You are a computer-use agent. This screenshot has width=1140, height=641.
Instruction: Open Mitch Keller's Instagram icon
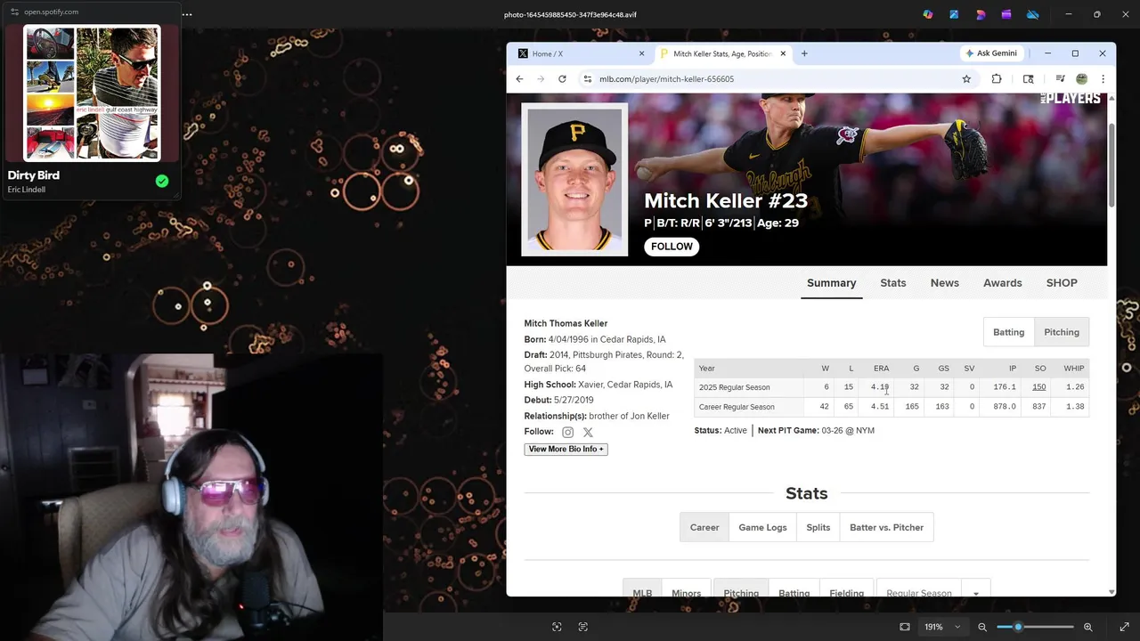(x=567, y=432)
